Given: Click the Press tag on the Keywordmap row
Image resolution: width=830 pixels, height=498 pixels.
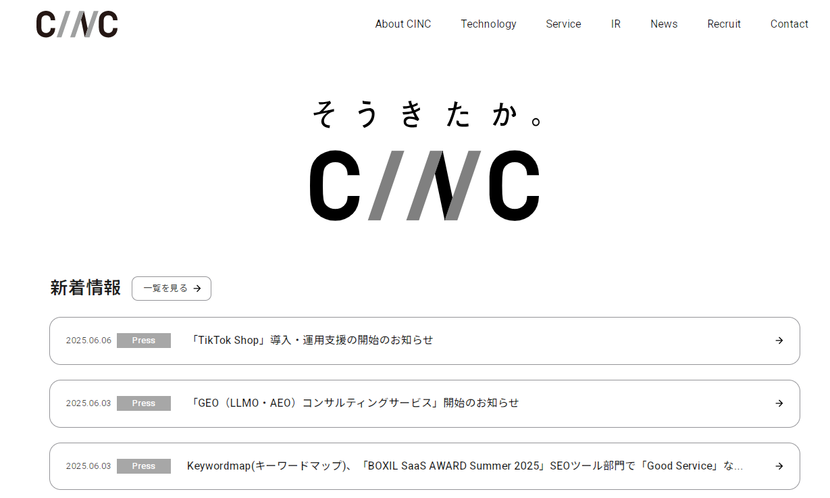Looking at the screenshot, I should click(x=144, y=466).
